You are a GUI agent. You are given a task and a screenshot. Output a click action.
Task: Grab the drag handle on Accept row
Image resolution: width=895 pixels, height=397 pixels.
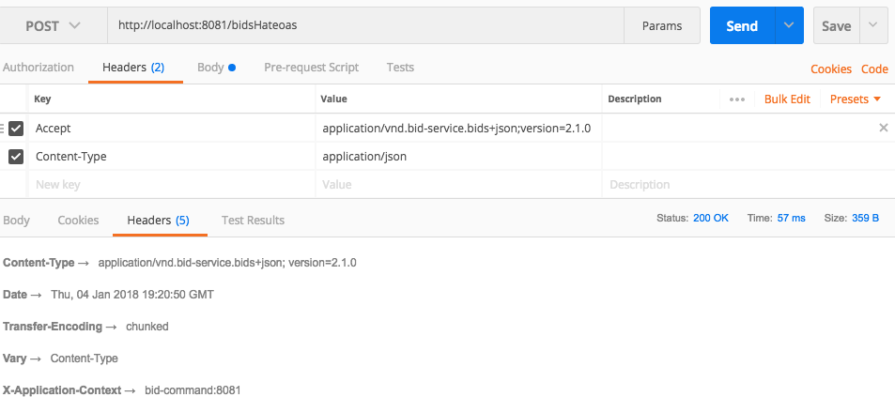point(3,129)
